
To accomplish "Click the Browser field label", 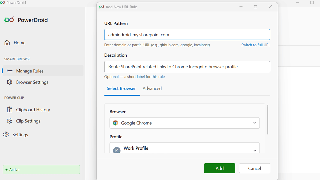I will (x=117, y=112).
